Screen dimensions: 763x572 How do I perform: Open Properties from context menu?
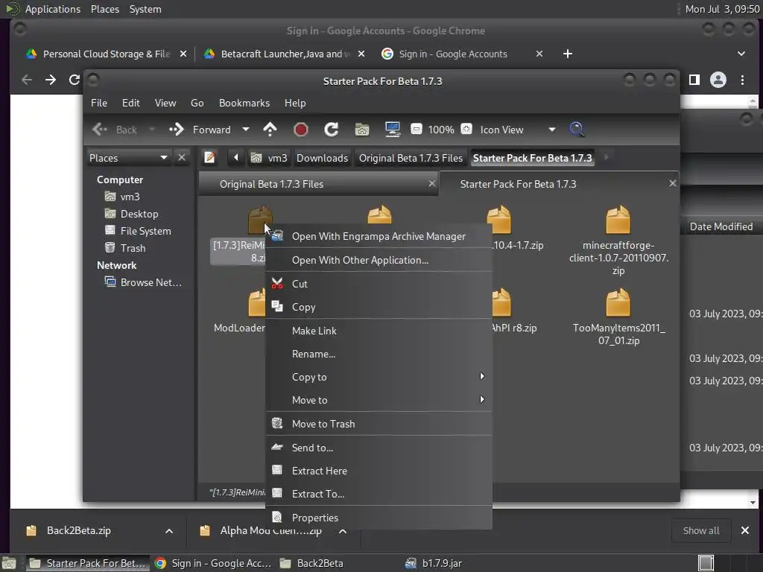point(379,518)
